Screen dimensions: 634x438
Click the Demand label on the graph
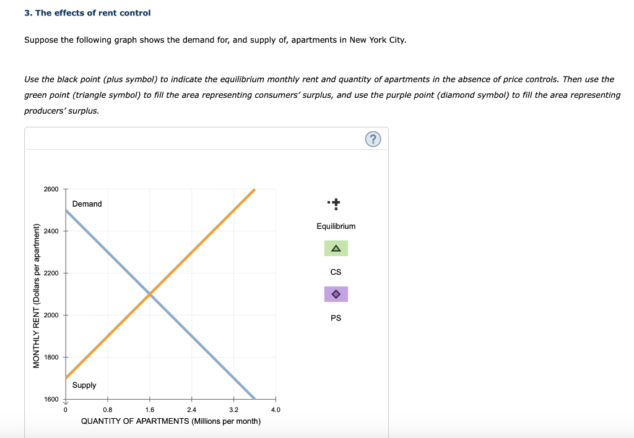coord(86,204)
